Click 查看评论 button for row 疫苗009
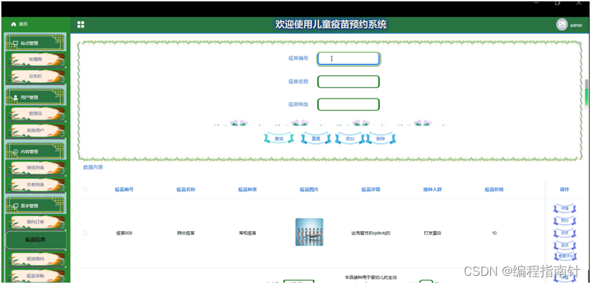Viewport: 591px width, 284px height. pos(565,255)
